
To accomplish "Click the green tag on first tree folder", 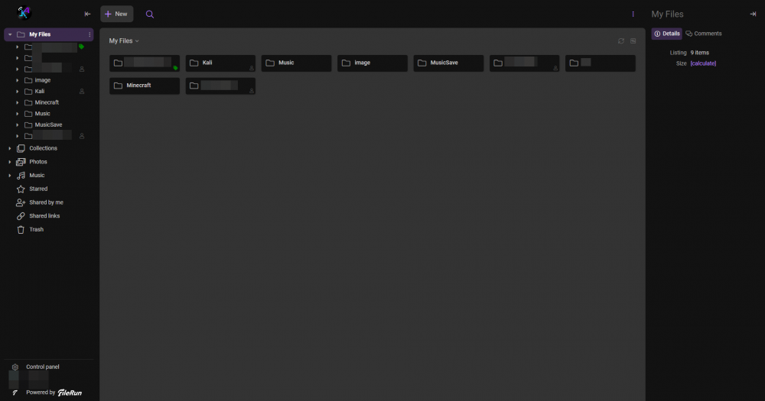I will point(82,47).
